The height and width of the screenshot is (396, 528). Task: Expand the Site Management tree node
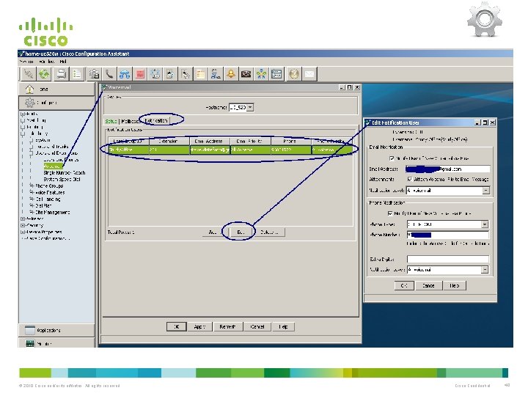32,212
